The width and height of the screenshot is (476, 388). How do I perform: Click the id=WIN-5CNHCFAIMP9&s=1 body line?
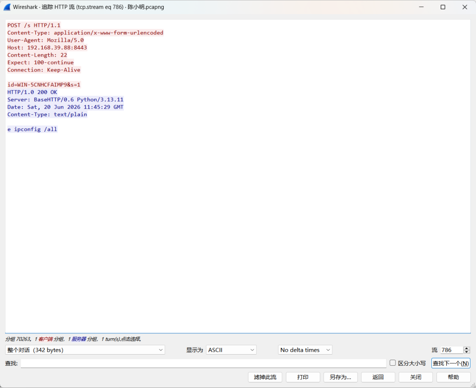(44, 84)
